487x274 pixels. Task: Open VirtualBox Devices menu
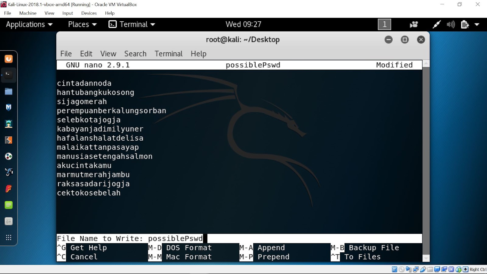coord(89,13)
